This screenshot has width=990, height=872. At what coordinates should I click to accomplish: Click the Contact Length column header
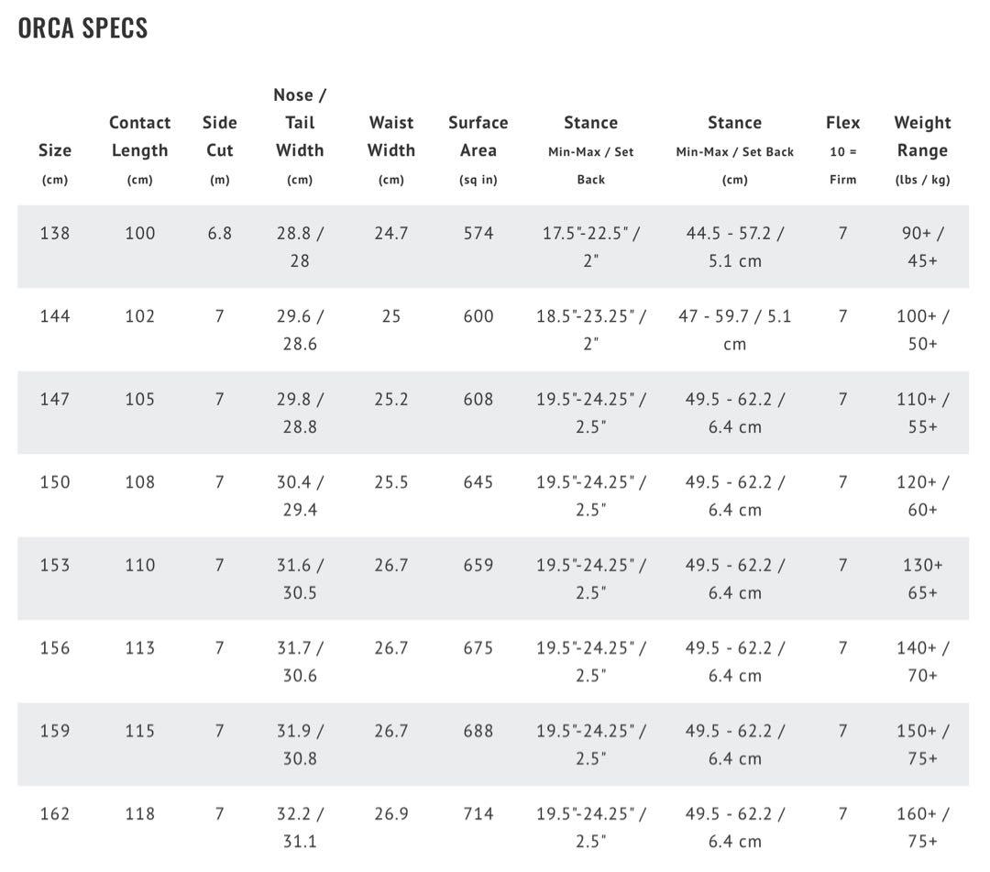[139, 137]
